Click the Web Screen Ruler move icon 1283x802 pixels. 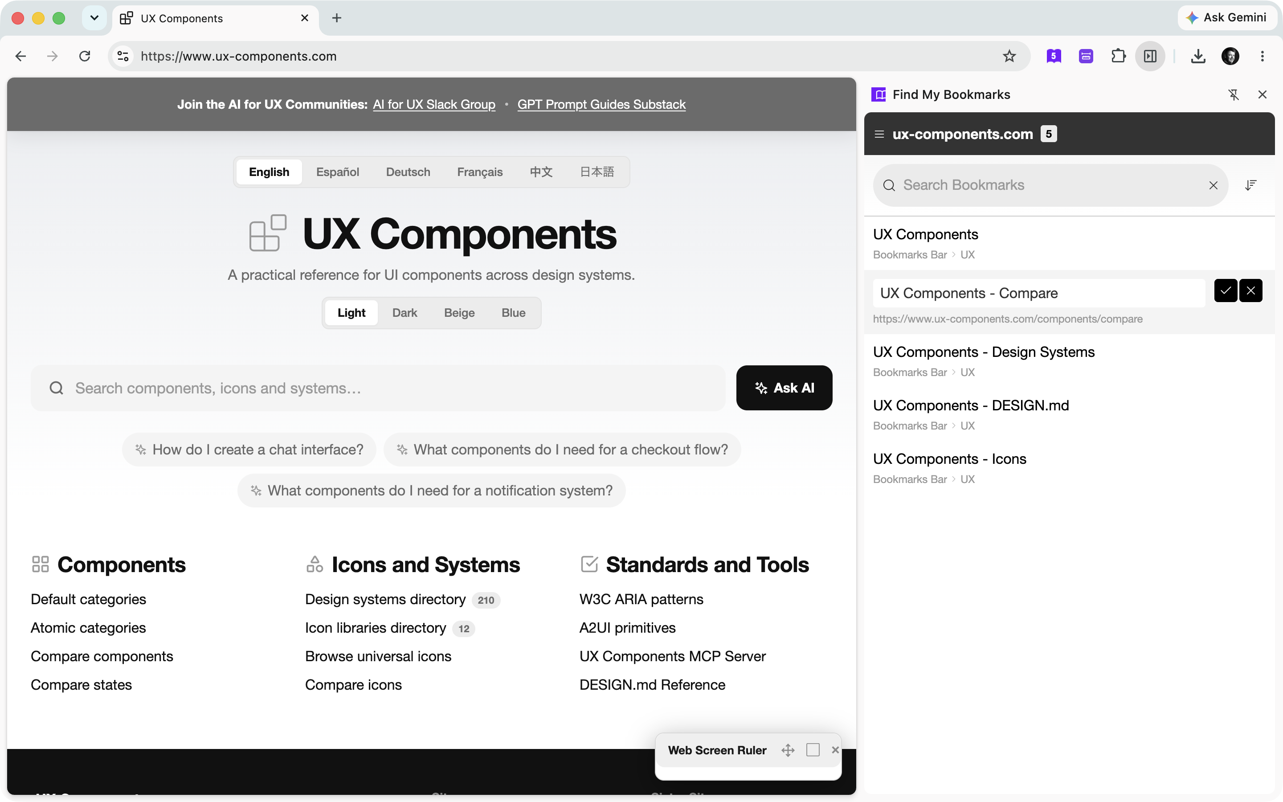click(x=788, y=750)
